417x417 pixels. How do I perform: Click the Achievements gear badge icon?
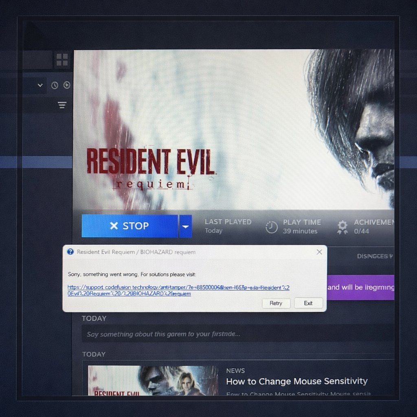coord(342,227)
